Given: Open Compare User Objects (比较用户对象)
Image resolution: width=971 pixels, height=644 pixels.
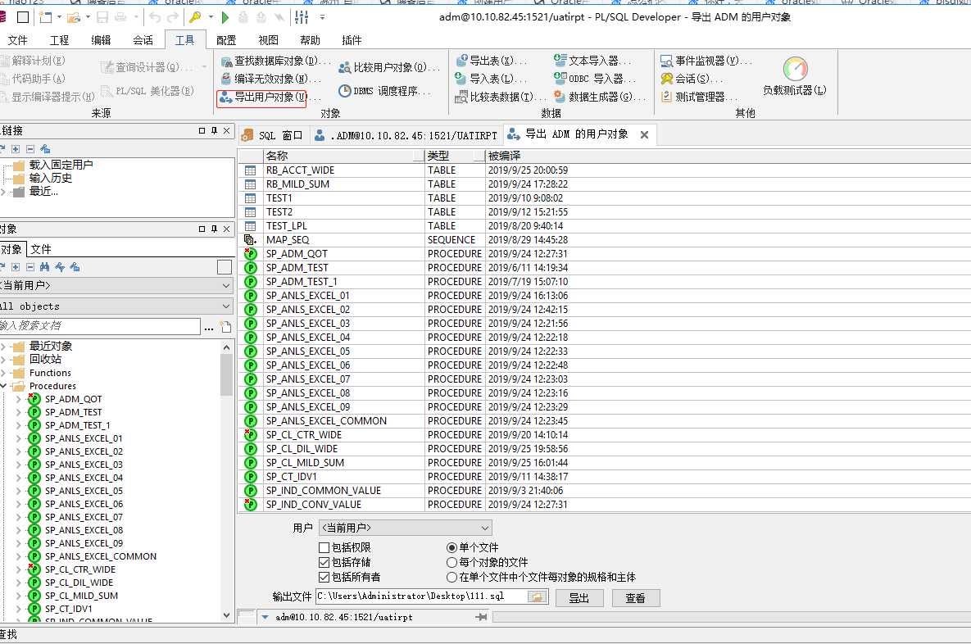Looking at the screenshot, I should click(x=389, y=67).
